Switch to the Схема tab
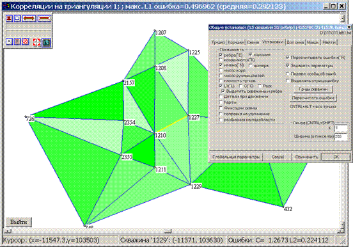This screenshot has width=353, height=247. click(253, 42)
